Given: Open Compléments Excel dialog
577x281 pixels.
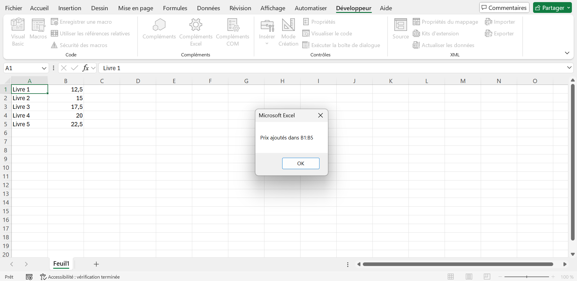Looking at the screenshot, I should click(196, 32).
